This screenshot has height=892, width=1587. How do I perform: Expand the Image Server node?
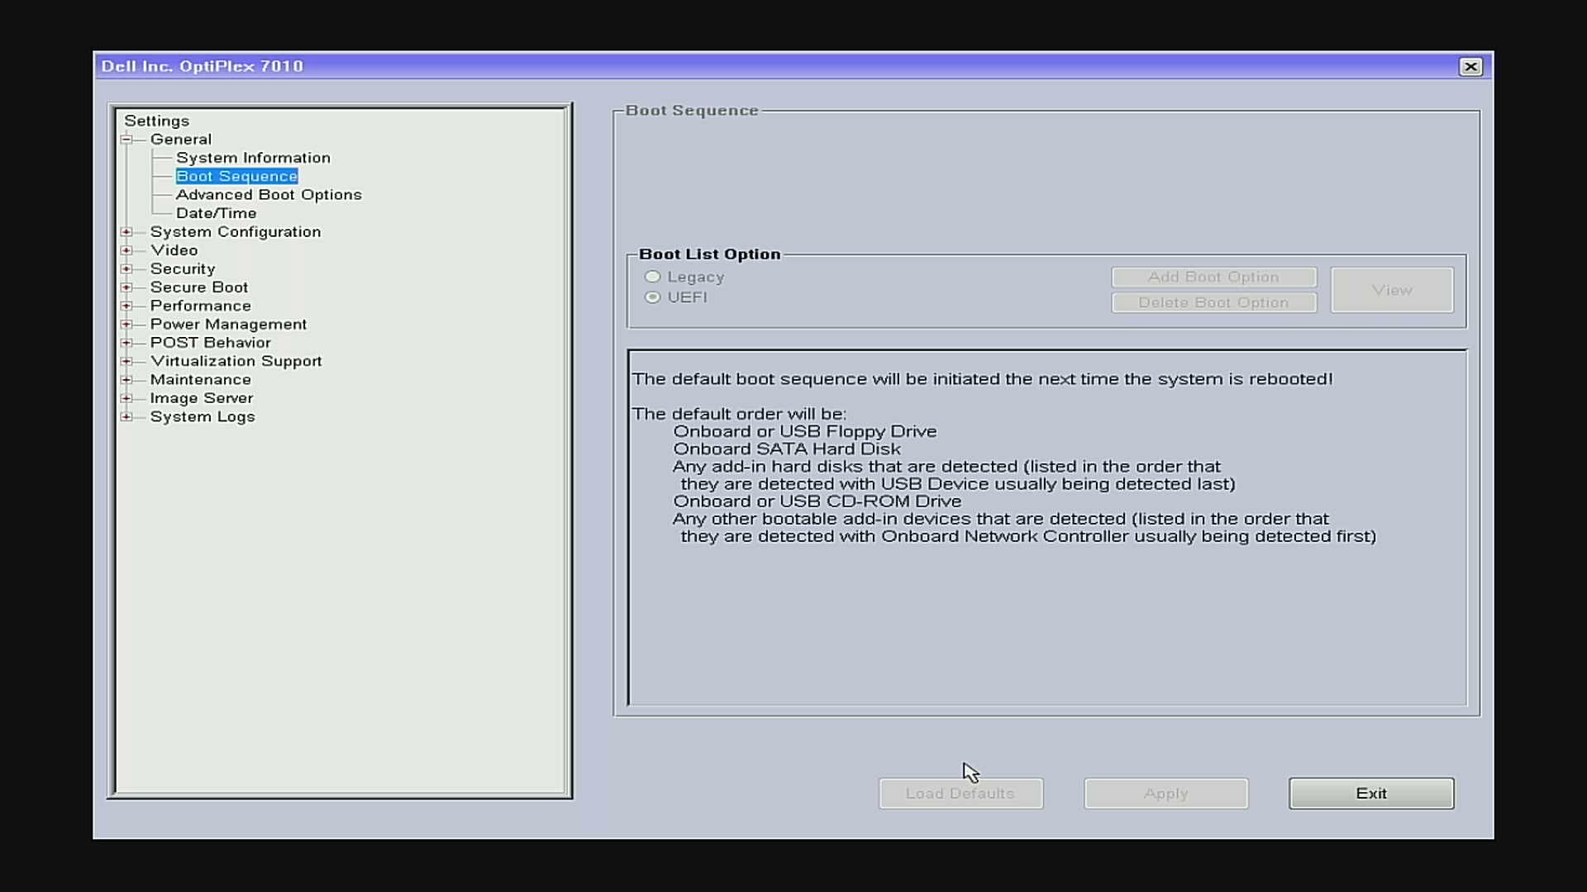(x=126, y=398)
